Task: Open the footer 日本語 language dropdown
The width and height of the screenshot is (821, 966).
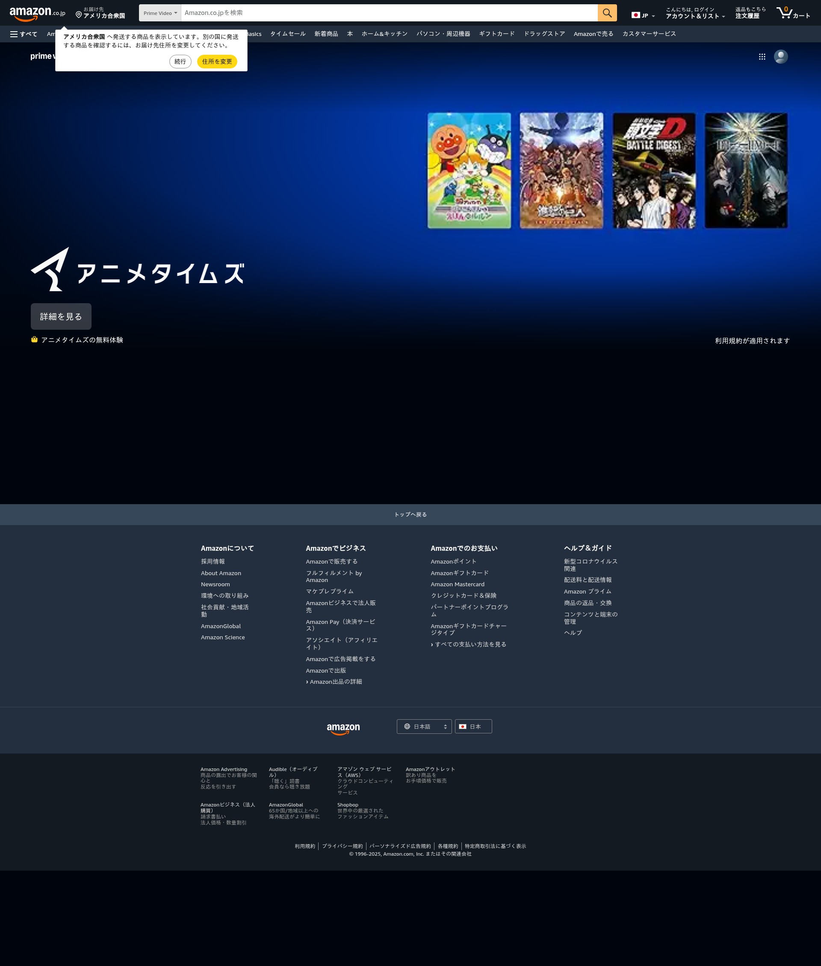Action: [x=424, y=727]
